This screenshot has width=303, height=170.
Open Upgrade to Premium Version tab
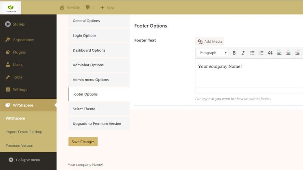click(99, 124)
